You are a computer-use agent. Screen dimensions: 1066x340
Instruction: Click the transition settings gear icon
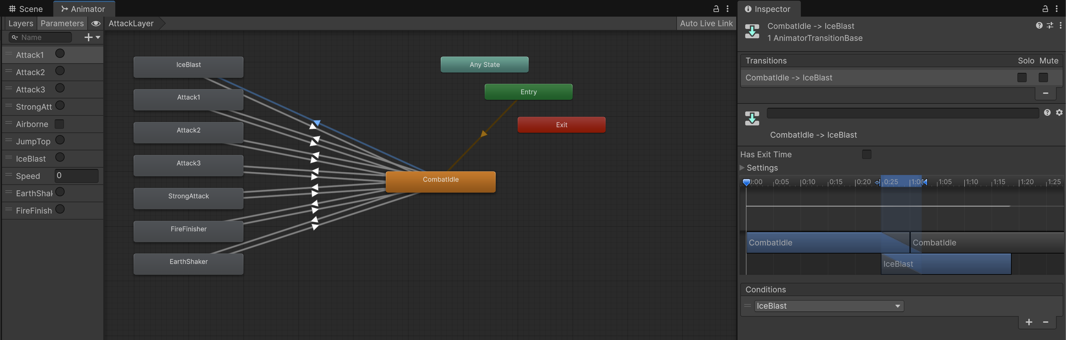click(1059, 113)
